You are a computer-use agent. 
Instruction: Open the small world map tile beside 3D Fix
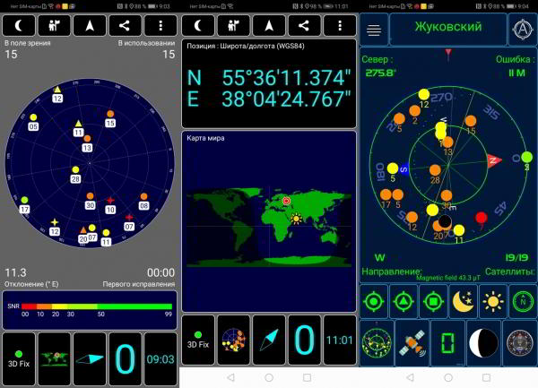(54, 358)
